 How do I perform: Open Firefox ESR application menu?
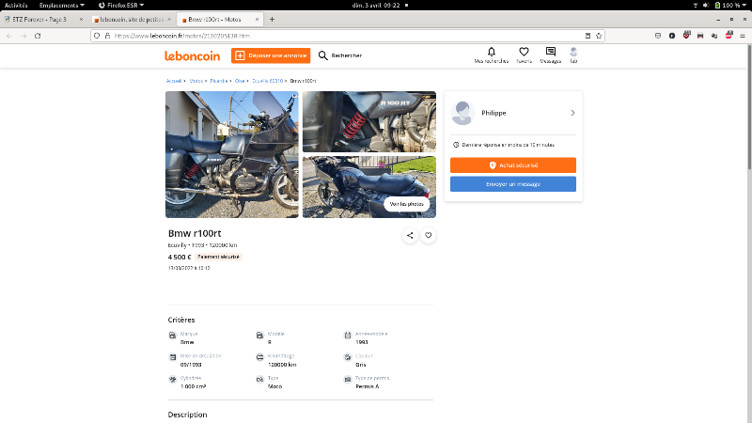pyautogui.click(x=121, y=6)
